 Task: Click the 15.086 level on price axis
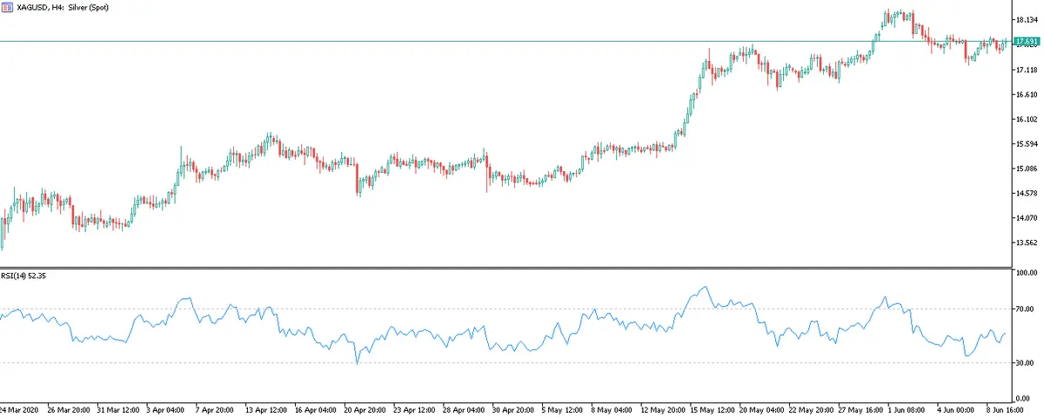(x=1027, y=169)
